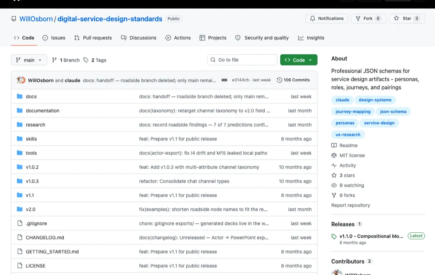Open the CHANGELOG.md file name
This screenshot has height=275, width=435.
pyautogui.click(x=45, y=238)
